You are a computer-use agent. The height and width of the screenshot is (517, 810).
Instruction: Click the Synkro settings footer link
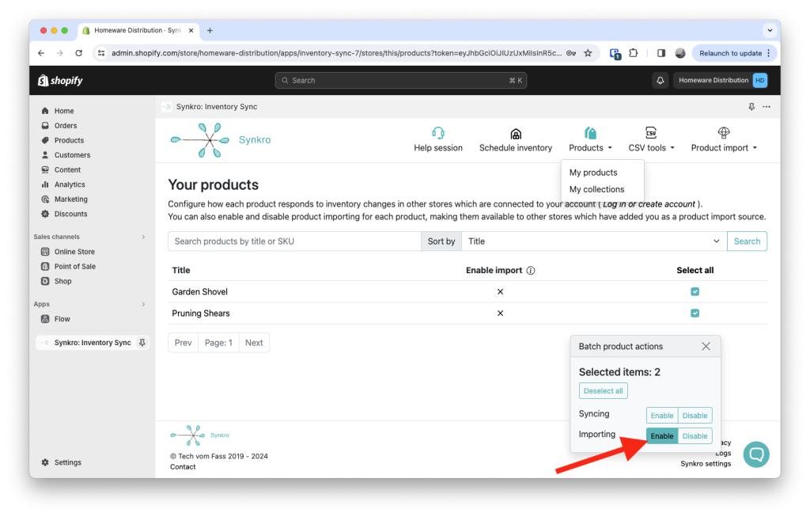(x=706, y=464)
